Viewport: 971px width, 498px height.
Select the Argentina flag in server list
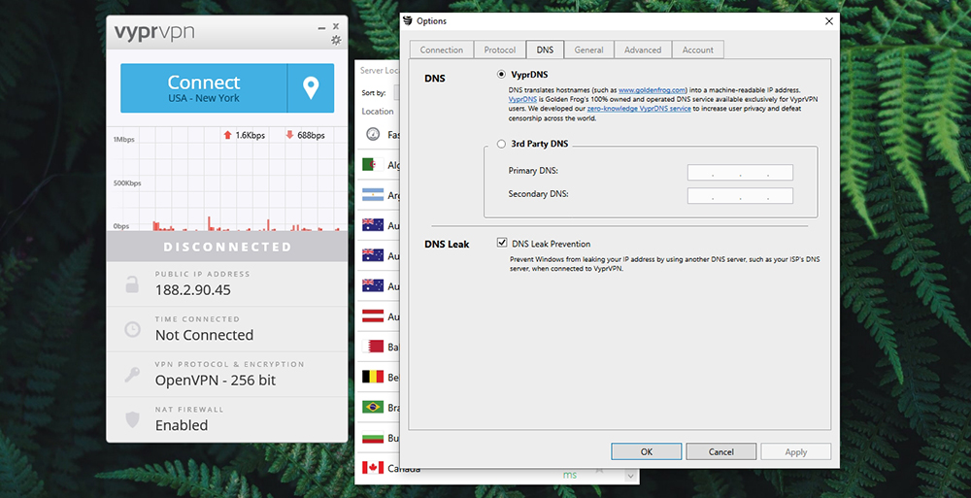tap(373, 195)
